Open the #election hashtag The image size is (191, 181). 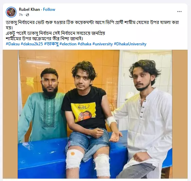(68, 44)
